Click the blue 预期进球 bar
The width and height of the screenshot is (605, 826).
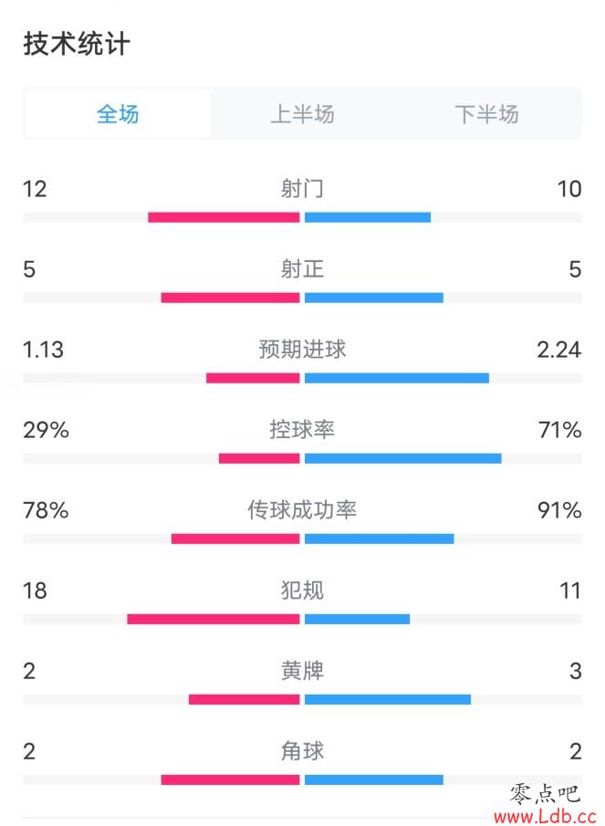tap(397, 378)
